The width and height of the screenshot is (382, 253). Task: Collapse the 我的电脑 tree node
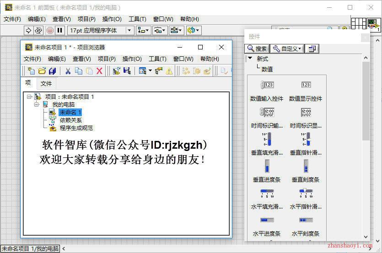pos(37,105)
